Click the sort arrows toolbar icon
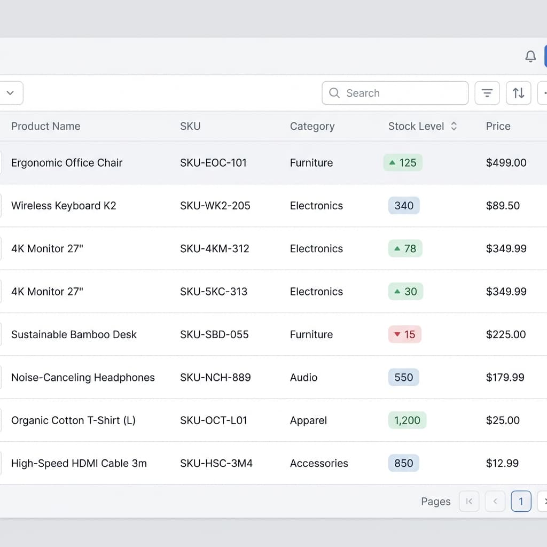Viewport: 547px width, 547px height. [x=518, y=92]
